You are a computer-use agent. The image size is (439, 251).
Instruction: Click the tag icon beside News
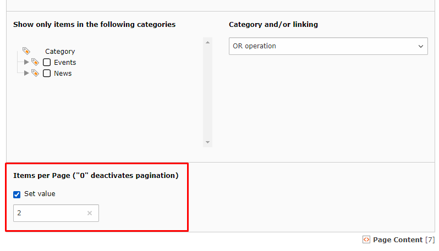coord(35,73)
